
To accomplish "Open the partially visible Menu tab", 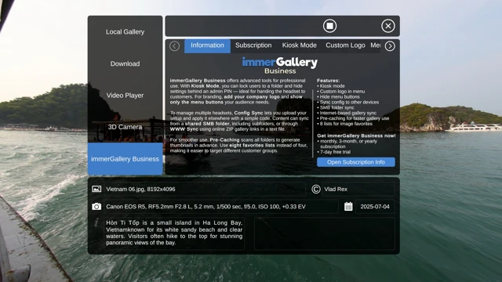I will (375, 45).
